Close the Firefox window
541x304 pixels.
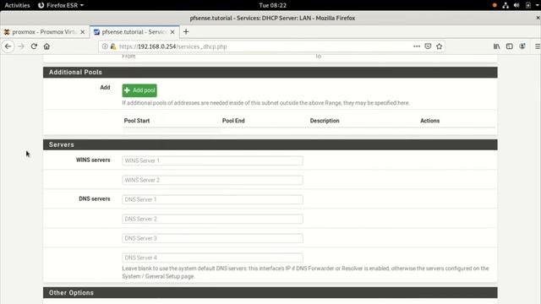tap(538, 18)
